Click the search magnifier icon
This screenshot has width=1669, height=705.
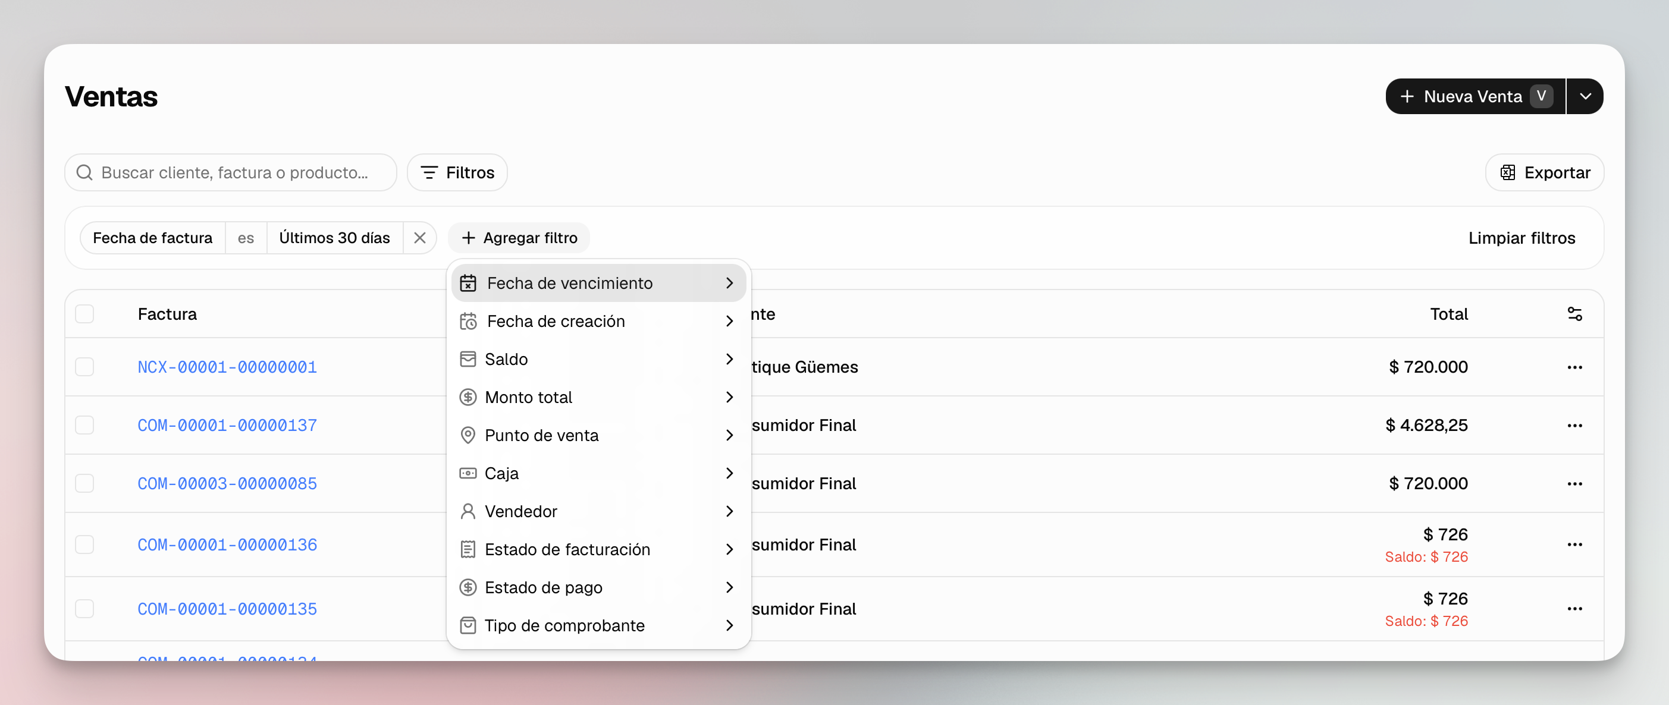pos(84,172)
